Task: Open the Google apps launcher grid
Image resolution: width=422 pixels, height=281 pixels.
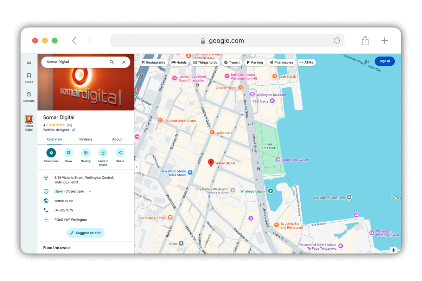Action: coord(366,61)
